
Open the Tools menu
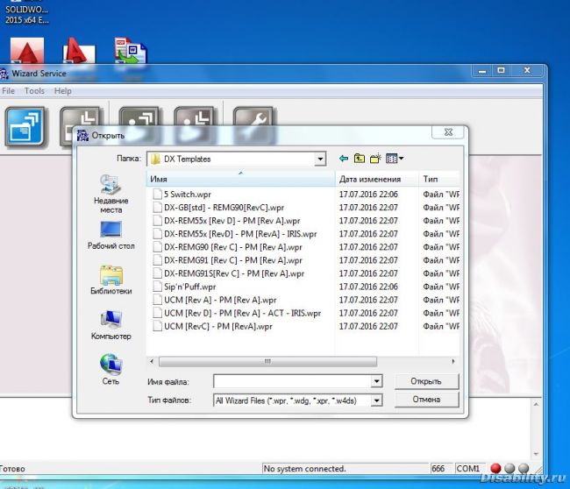click(34, 91)
